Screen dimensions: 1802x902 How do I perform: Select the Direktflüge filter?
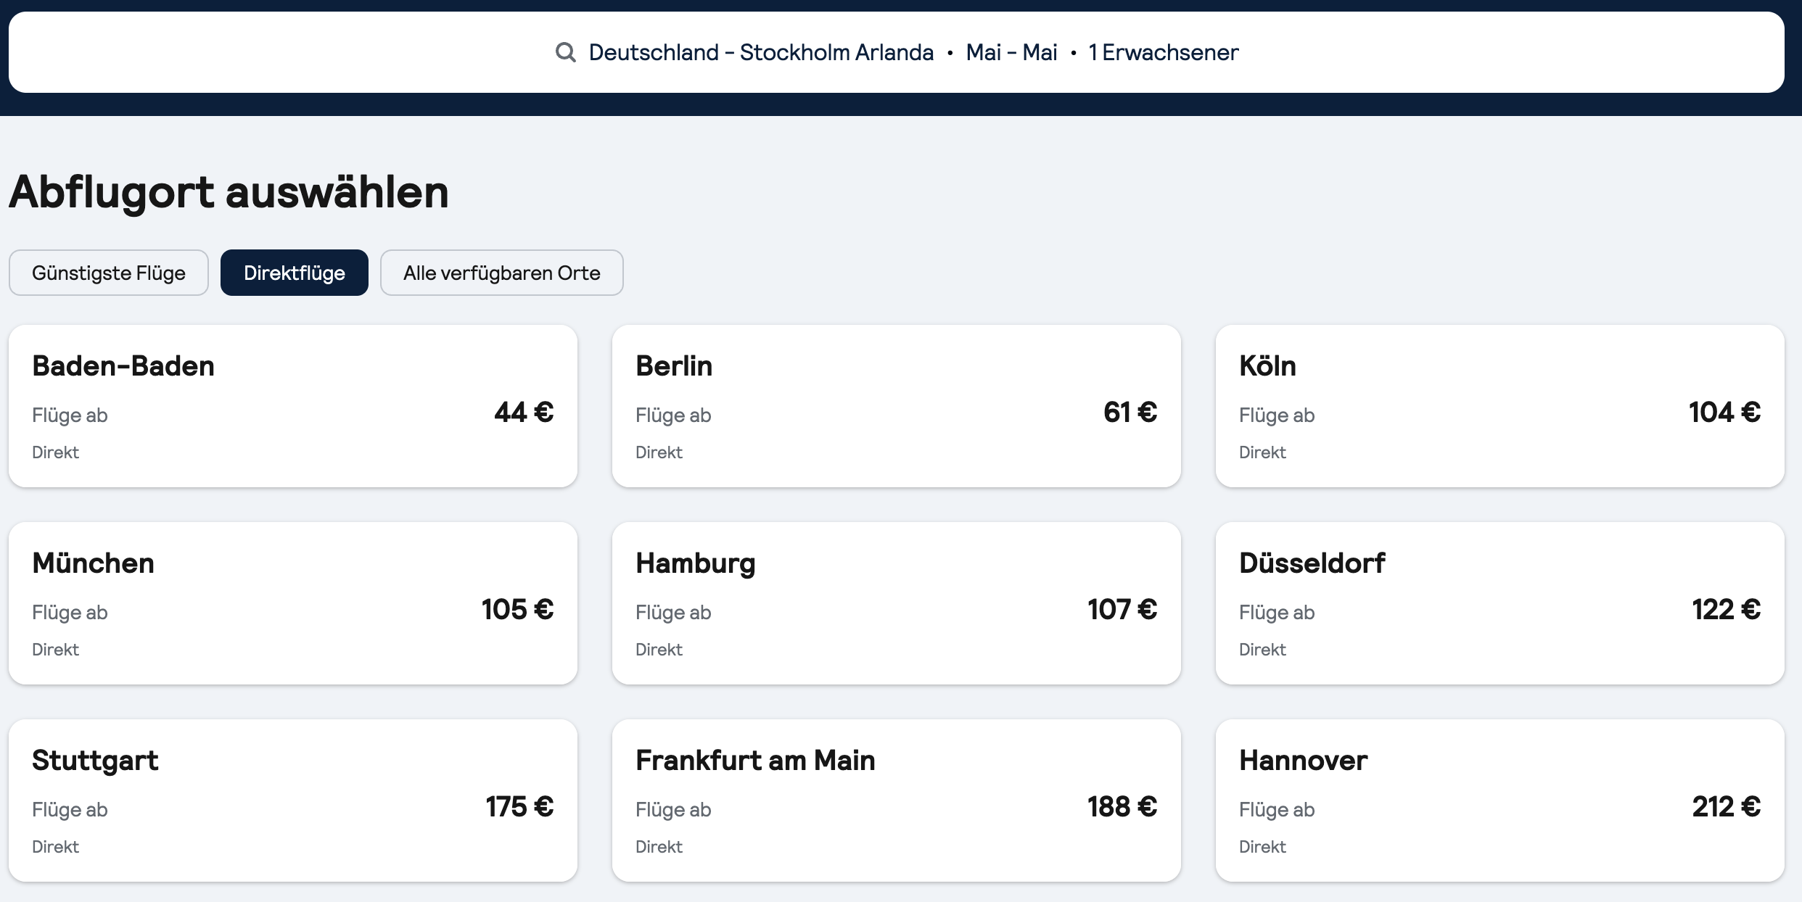295,273
